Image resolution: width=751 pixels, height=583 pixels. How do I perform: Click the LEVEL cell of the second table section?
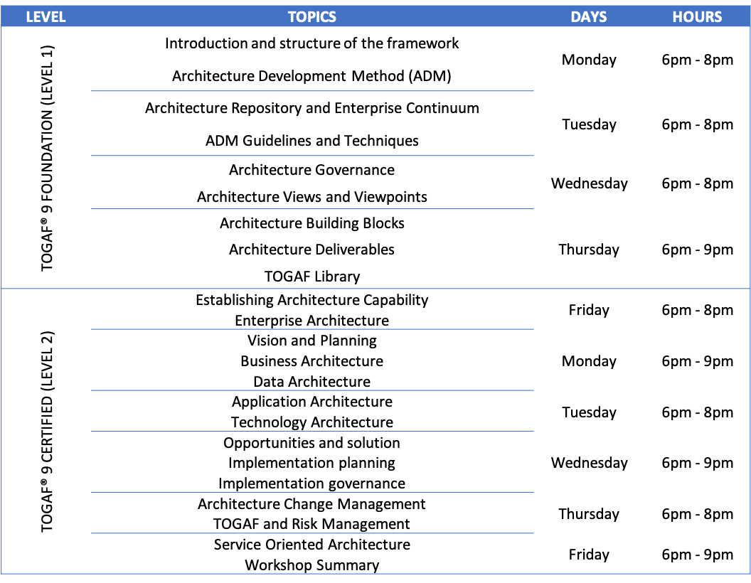tap(46, 431)
